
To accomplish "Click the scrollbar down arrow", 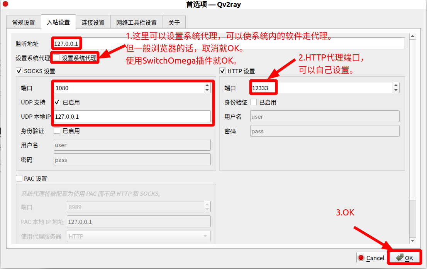I will (413, 240).
